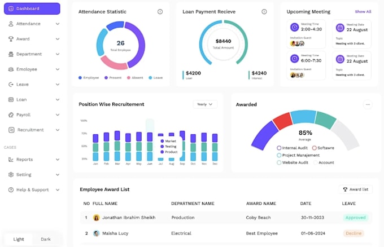Viewport: 384px width, 247px height.
Task: Click the Recruitment sidebar icon
Action: (x=11, y=130)
